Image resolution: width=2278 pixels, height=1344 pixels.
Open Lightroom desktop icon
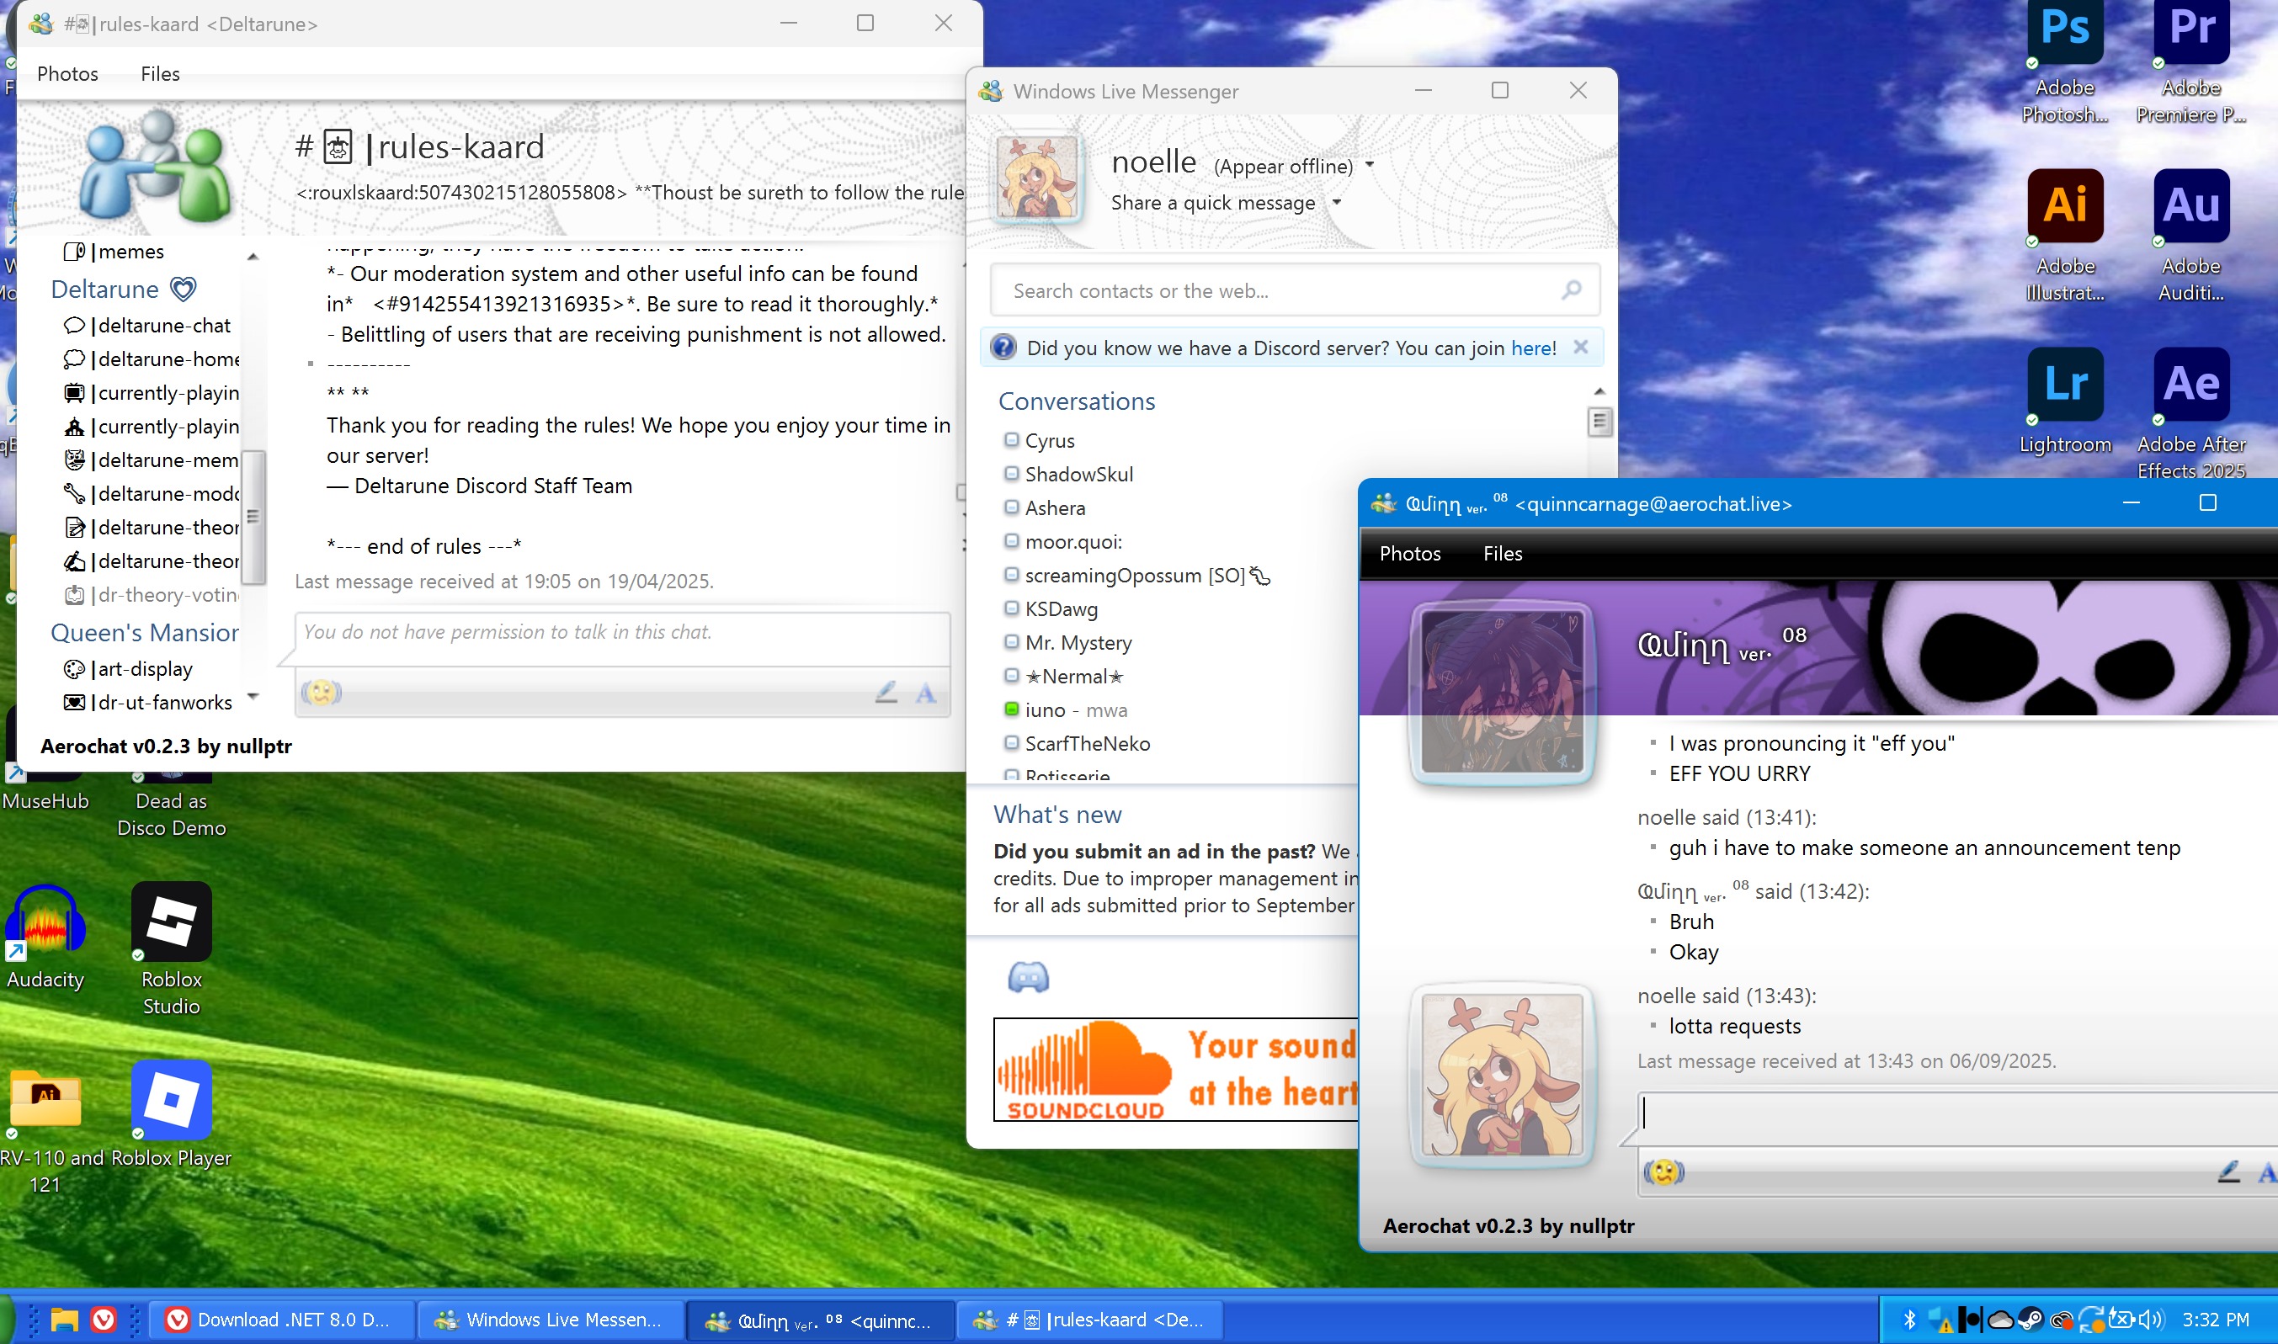(x=2065, y=401)
